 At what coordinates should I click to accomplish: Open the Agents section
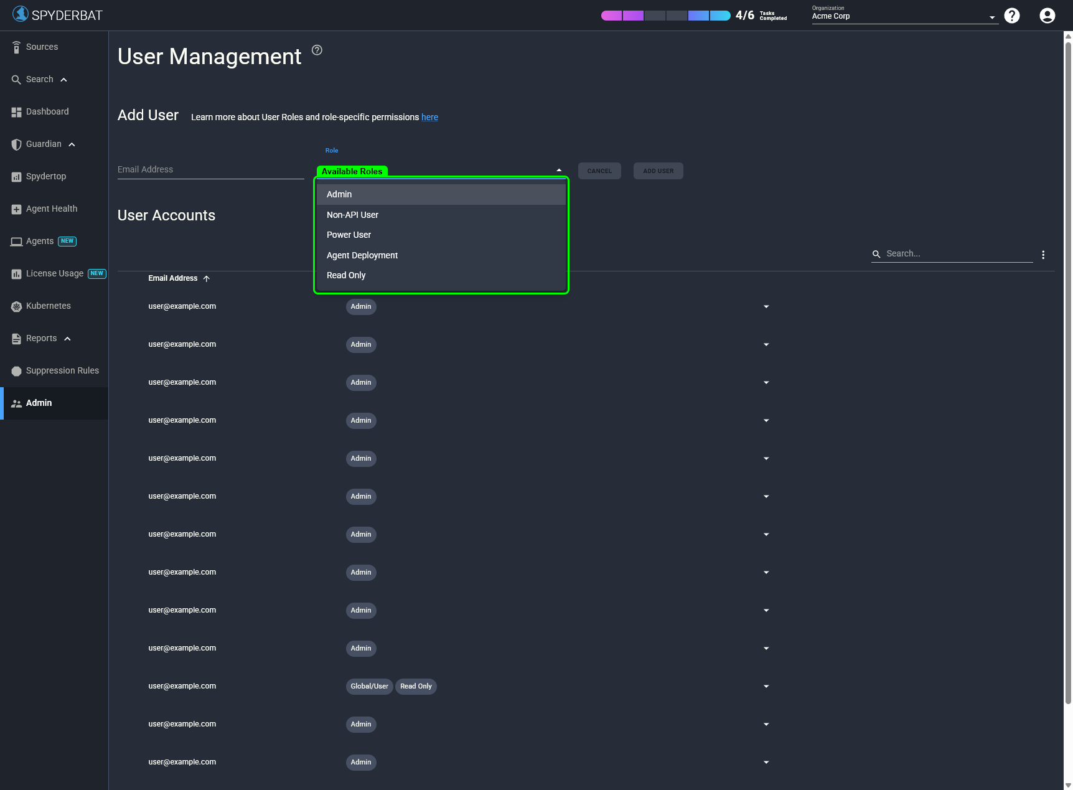pyautogui.click(x=39, y=241)
